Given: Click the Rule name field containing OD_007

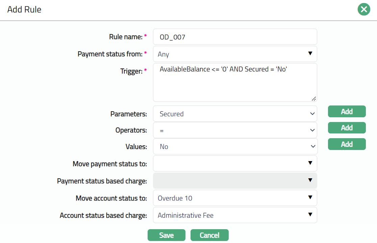Looking at the screenshot, I should click(235, 37).
